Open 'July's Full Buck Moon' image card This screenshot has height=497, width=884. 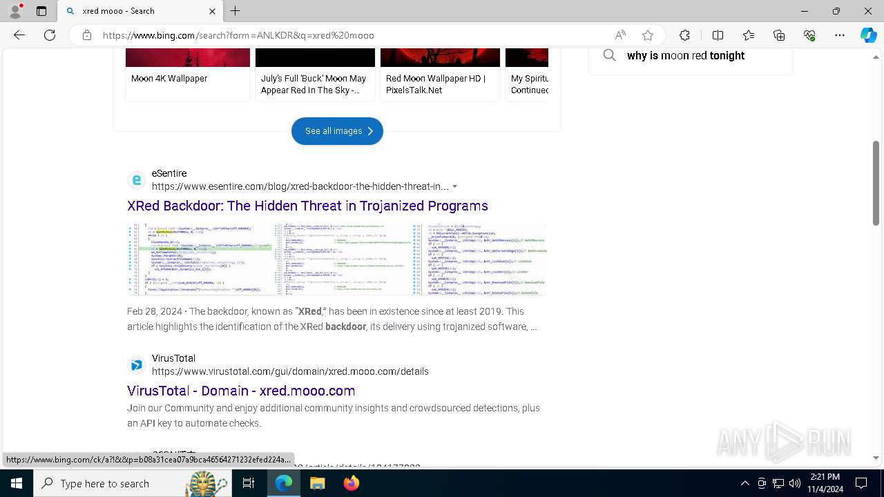[x=315, y=75]
